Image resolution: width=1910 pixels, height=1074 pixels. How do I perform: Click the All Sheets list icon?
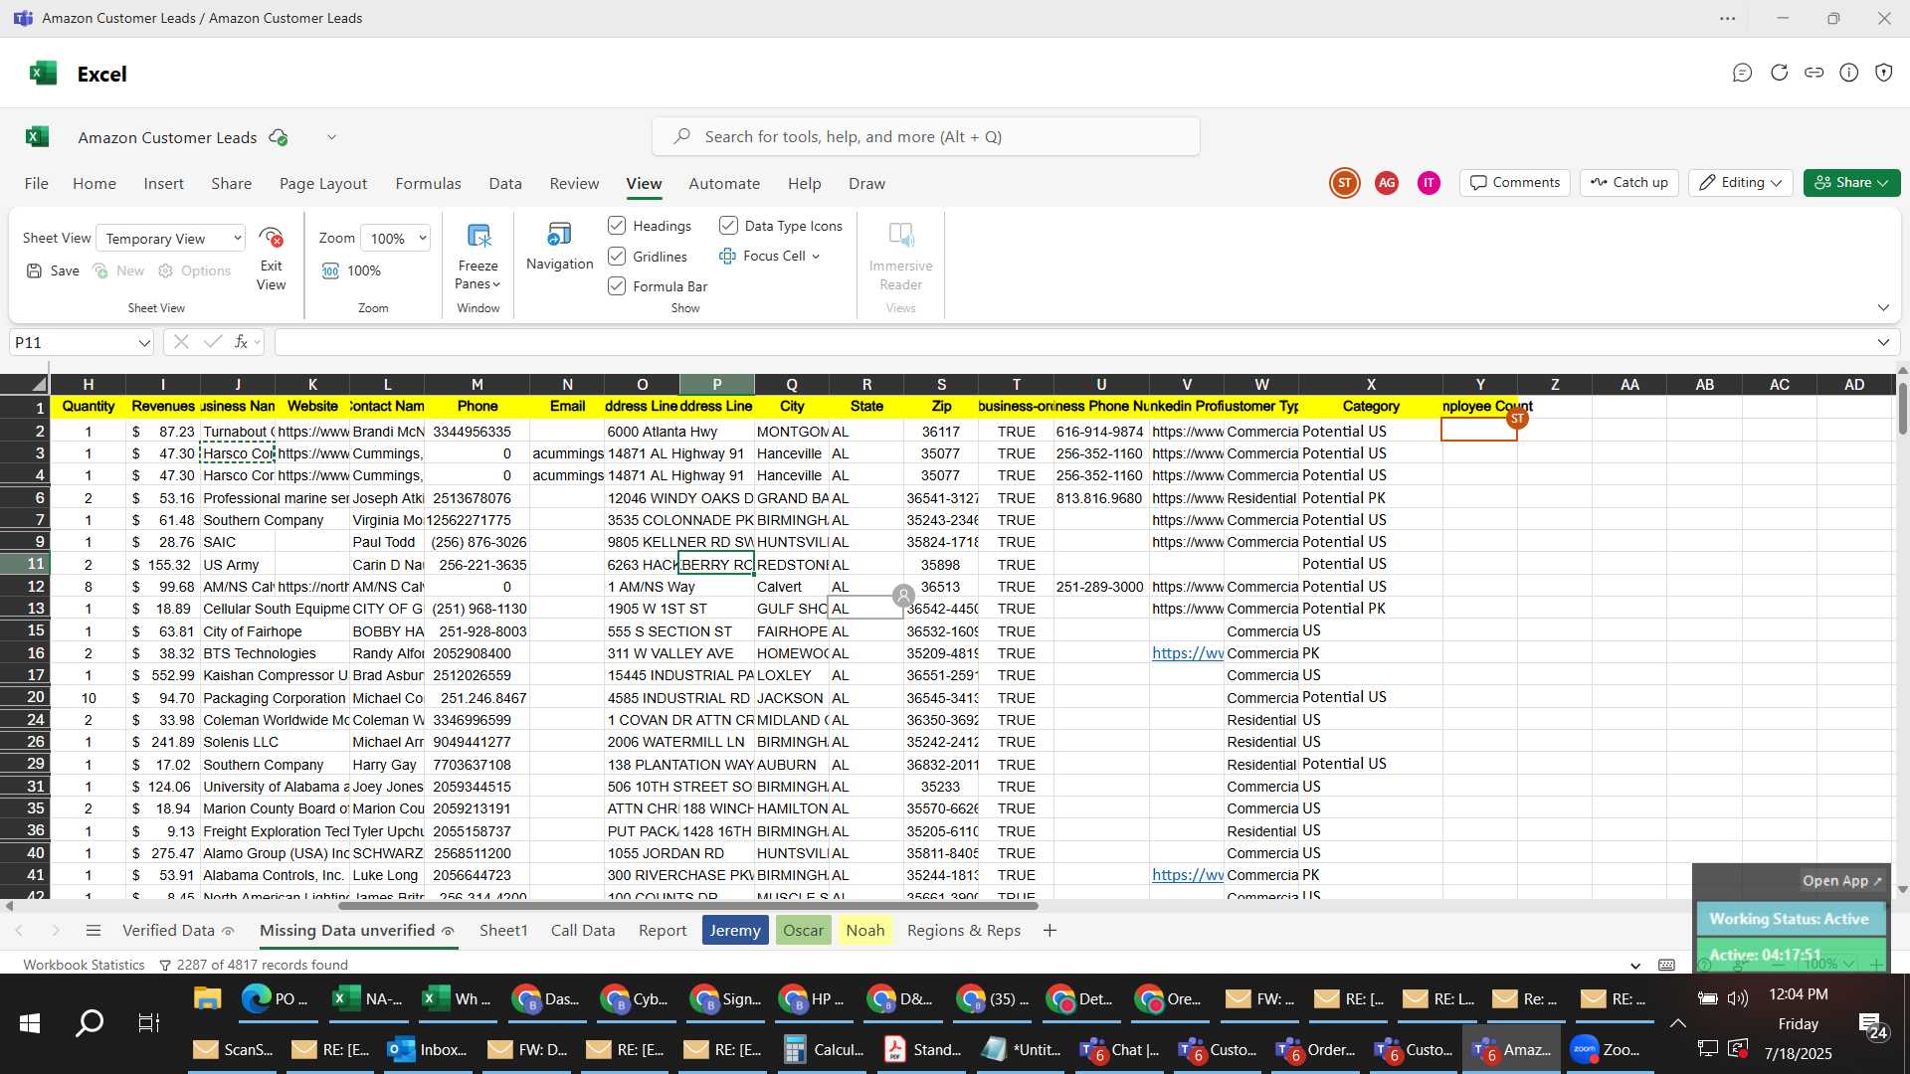94,931
